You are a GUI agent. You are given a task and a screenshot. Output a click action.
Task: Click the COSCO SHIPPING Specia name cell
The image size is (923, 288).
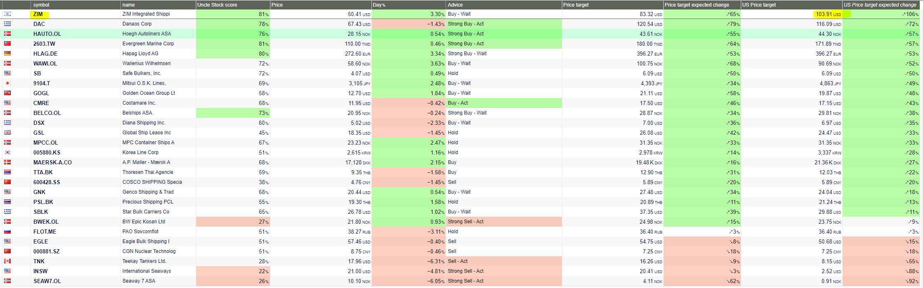click(158, 182)
